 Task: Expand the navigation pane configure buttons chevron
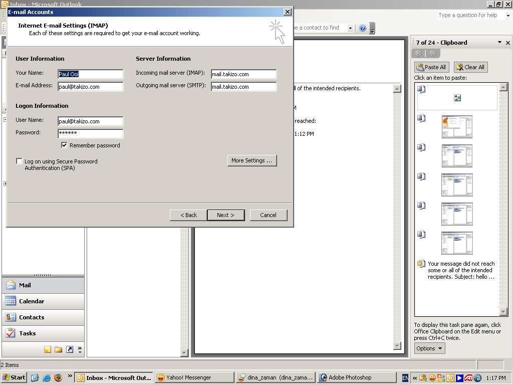80,349
